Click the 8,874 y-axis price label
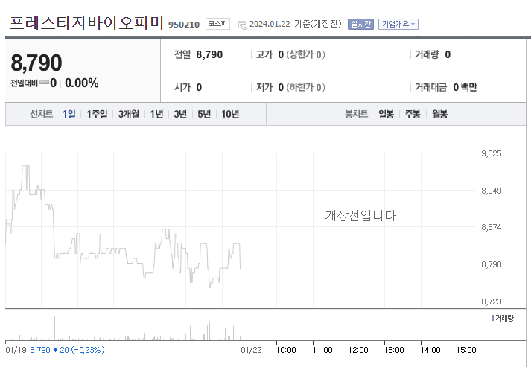 click(x=491, y=227)
